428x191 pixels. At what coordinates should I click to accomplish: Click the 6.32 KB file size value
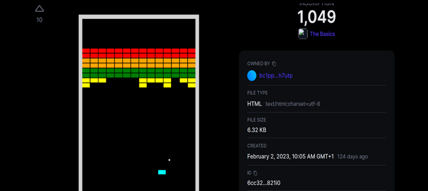(x=257, y=130)
